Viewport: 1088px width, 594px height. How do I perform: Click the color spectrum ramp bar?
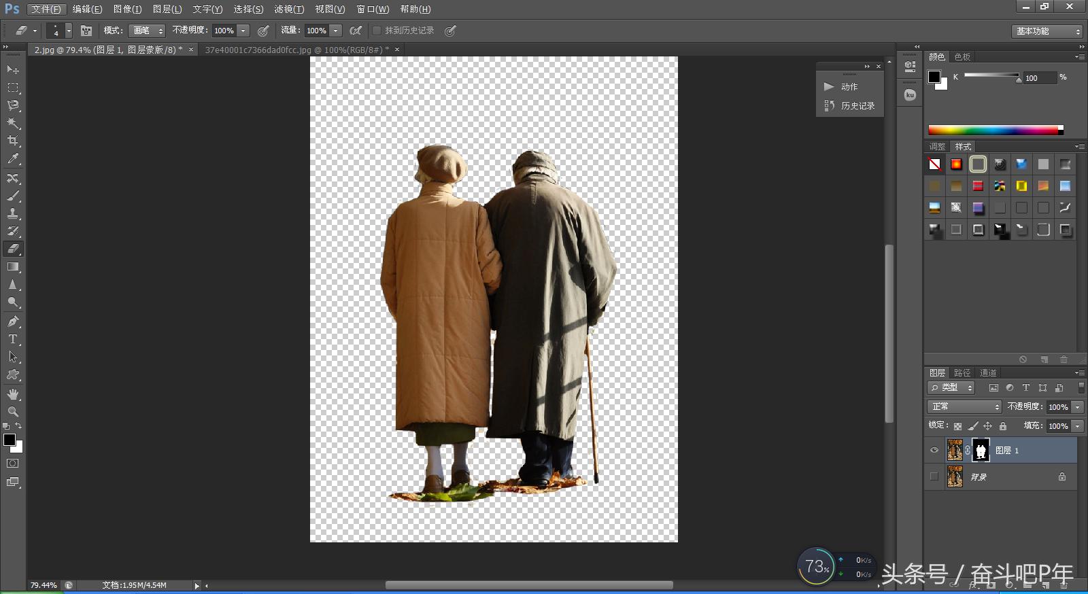(x=994, y=130)
